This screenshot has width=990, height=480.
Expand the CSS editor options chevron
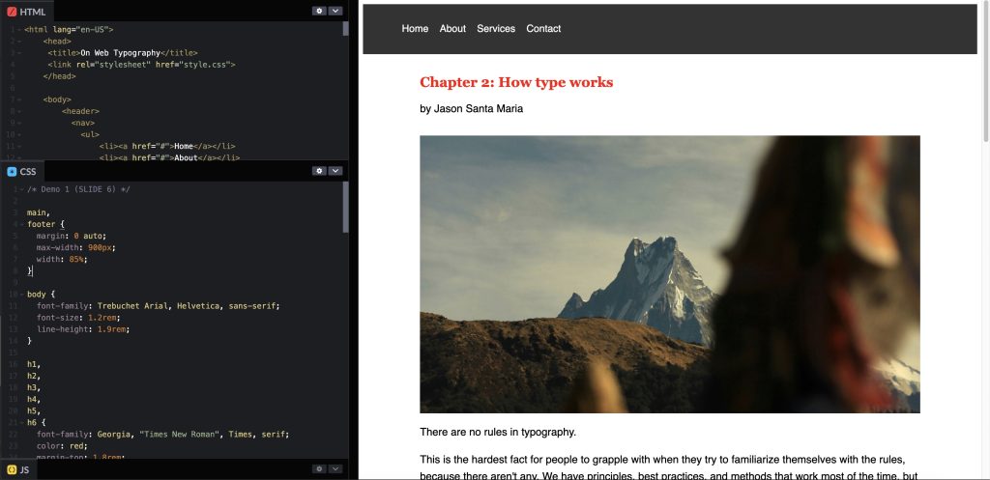click(x=335, y=171)
